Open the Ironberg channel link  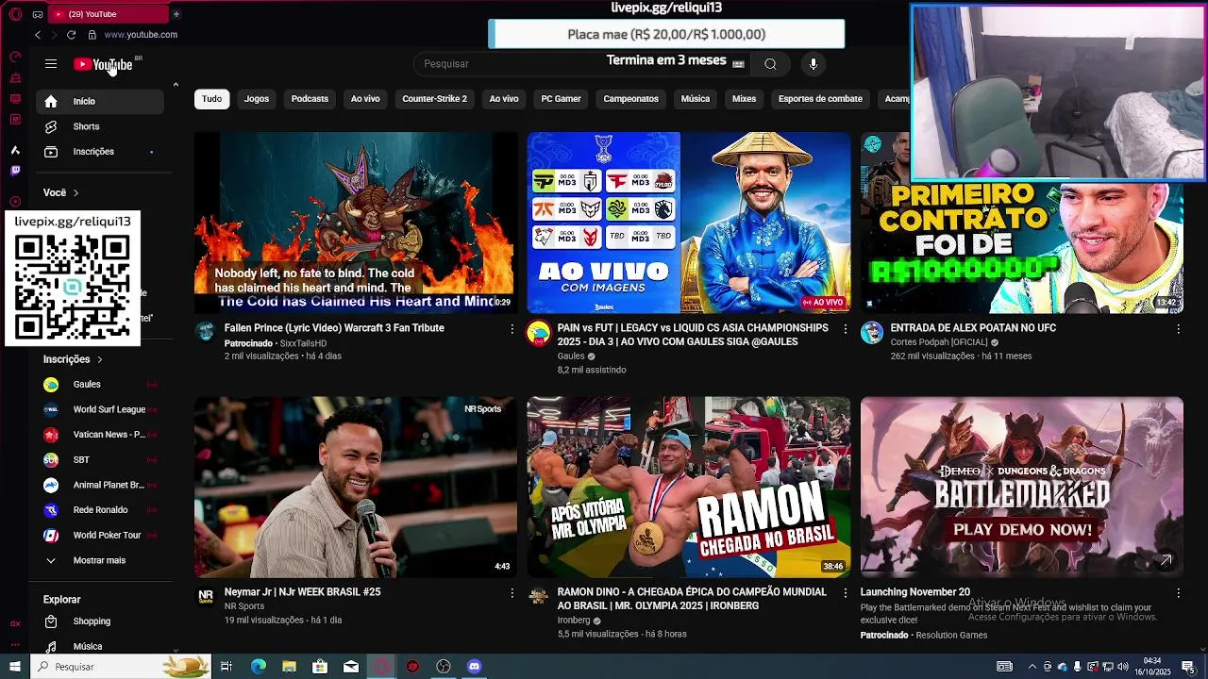[574, 621]
